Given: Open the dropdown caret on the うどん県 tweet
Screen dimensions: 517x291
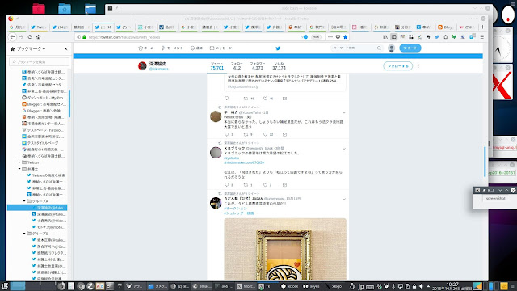Looking at the screenshot, I should [x=344, y=199].
